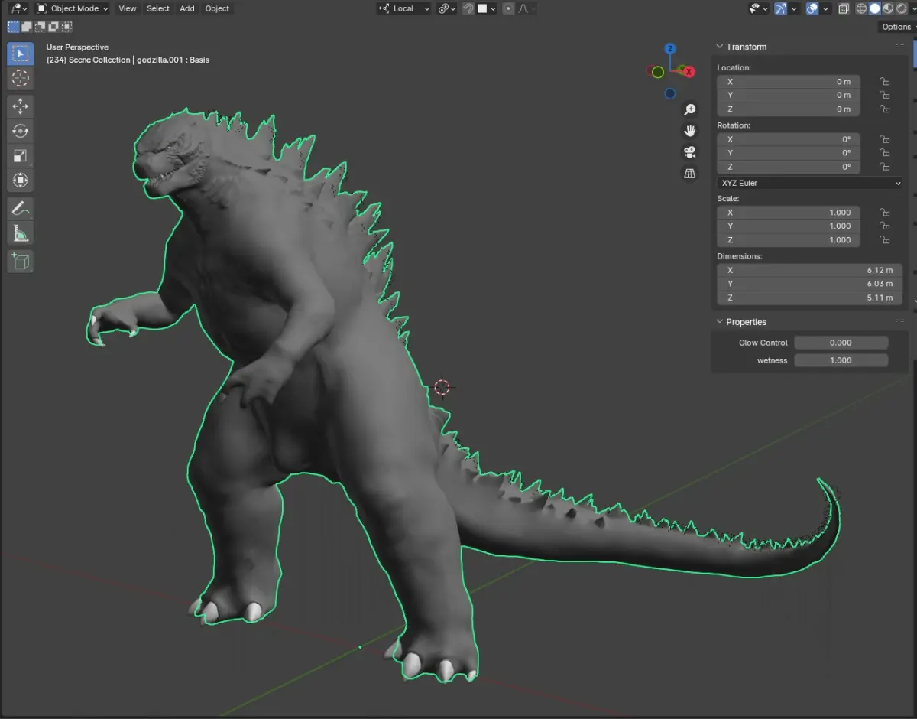The width and height of the screenshot is (917, 719).
Task: Lock the Rotation Y value
Action: [x=884, y=153]
